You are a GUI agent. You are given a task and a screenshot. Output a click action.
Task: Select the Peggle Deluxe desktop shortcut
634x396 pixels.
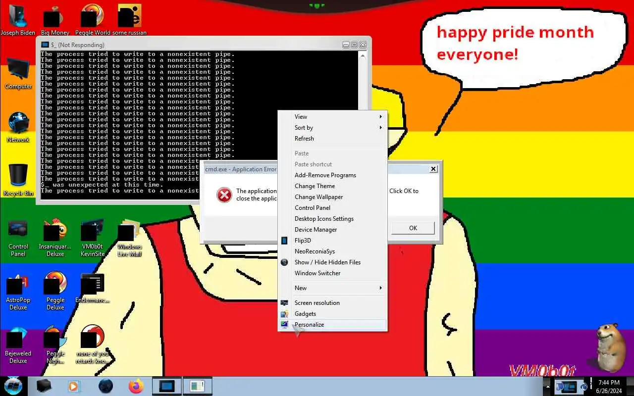(55, 291)
